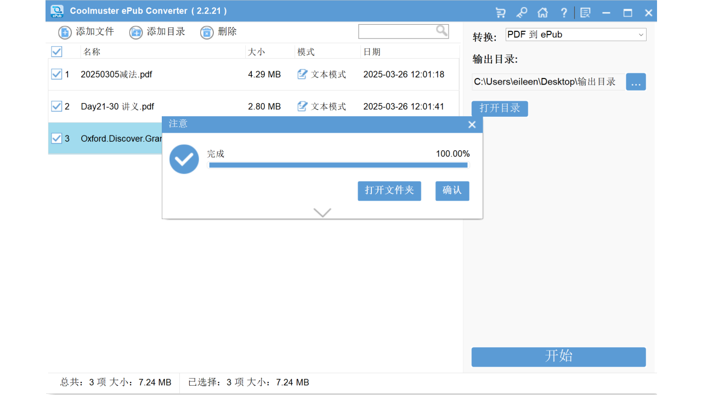This screenshot has height=395, width=702.
Task: Click the 确认 confirm button in dialog
Action: [452, 191]
